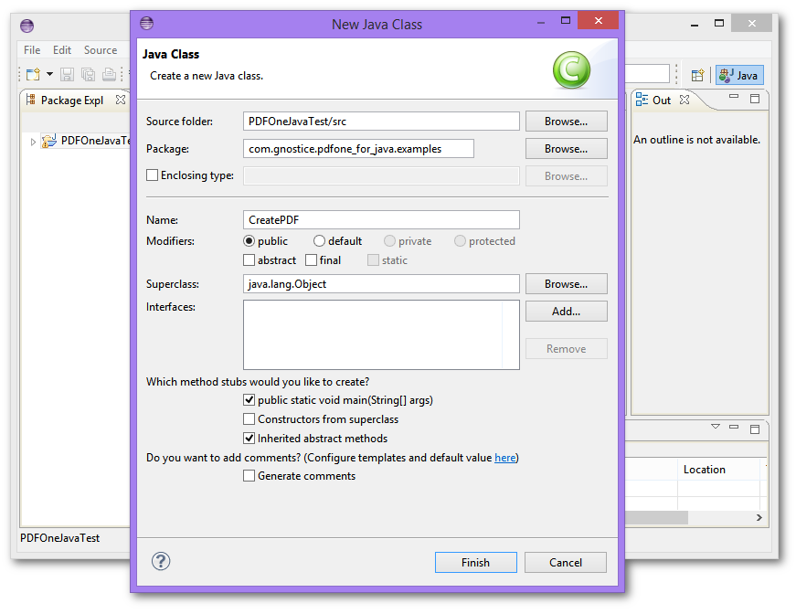Maximize the bottom panel view
Screen dimensions: 796x614
tap(755, 429)
